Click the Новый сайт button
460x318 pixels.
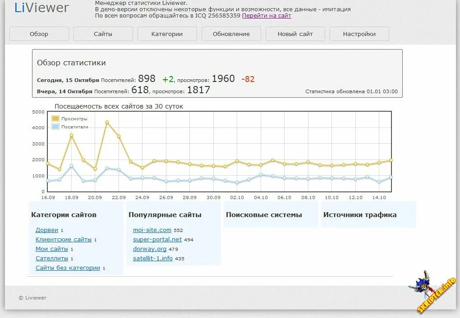click(x=295, y=33)
